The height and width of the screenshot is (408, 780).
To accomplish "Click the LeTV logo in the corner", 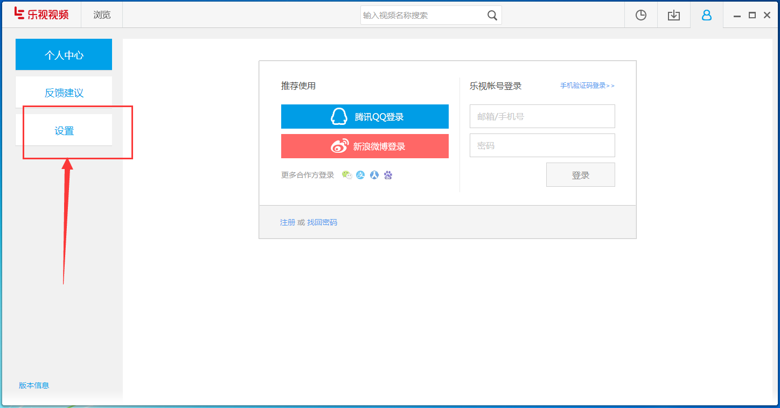I will (40, 14).
